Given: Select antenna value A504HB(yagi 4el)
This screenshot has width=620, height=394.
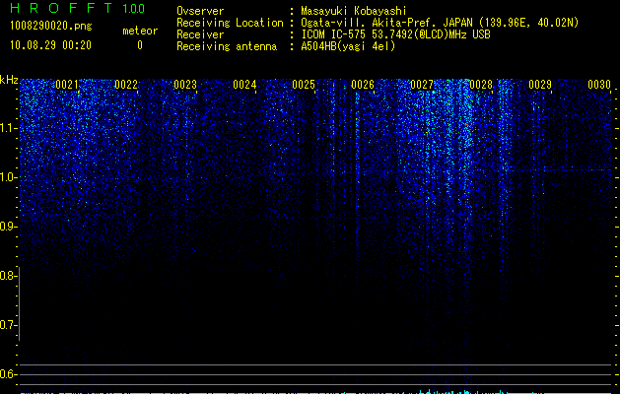Looking at the screenshot, I should click(348, 46).
